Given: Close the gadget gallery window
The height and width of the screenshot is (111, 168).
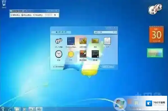Looking at the screenshot, I should [x=114, y=28].
